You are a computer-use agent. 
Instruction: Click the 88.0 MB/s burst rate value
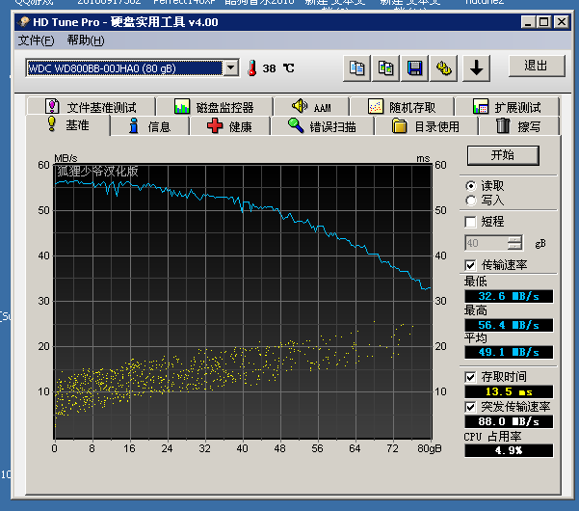tap(509, 421)
